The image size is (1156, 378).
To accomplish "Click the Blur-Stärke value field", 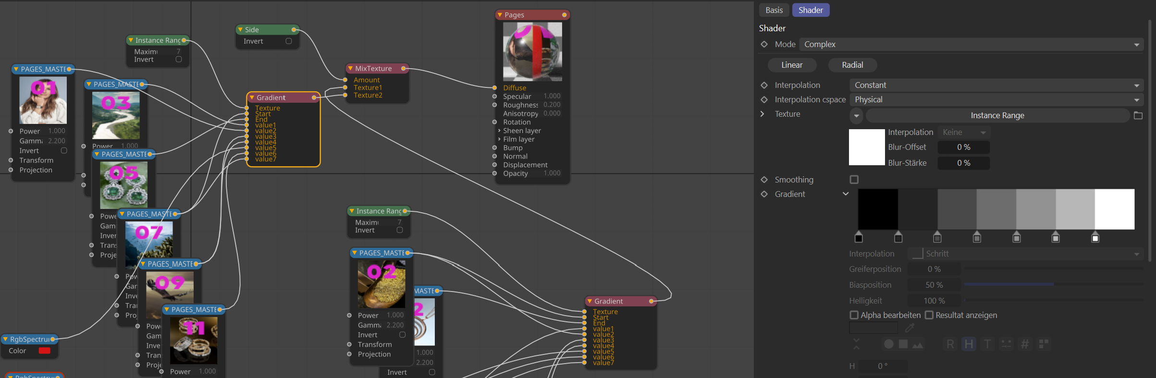I will (964, 163).
